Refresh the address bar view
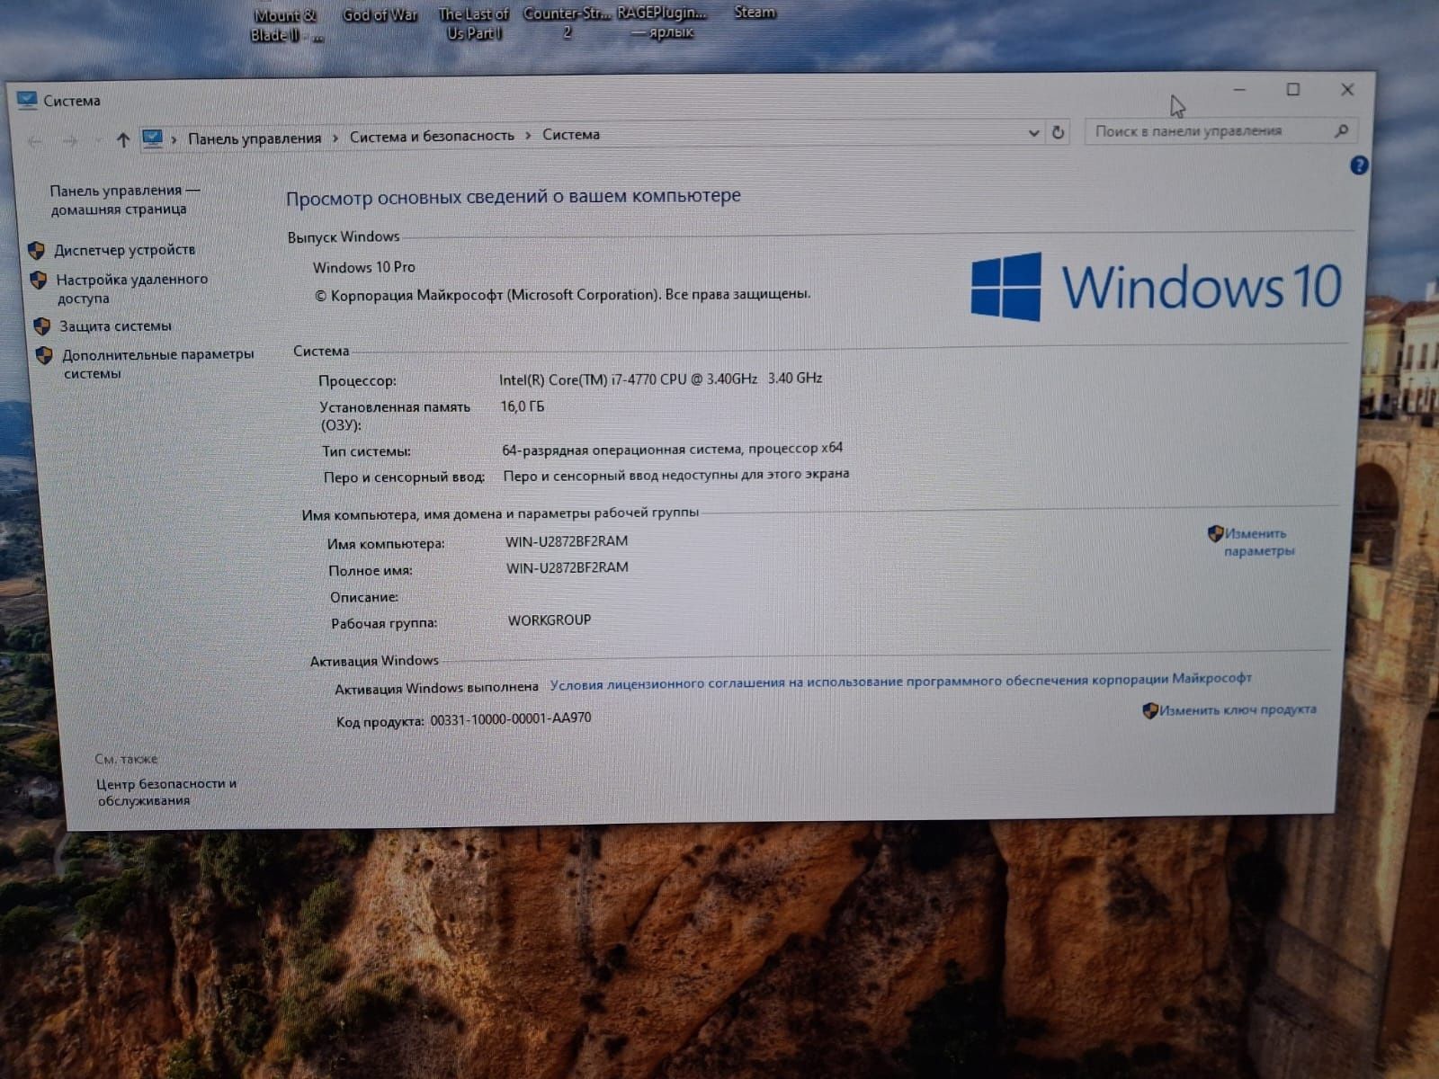Viewport: 1439px width, 1079px height. [1059, 132]
